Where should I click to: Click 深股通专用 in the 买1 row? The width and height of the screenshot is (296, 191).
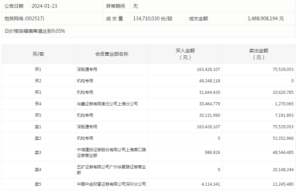click(87, 70)
